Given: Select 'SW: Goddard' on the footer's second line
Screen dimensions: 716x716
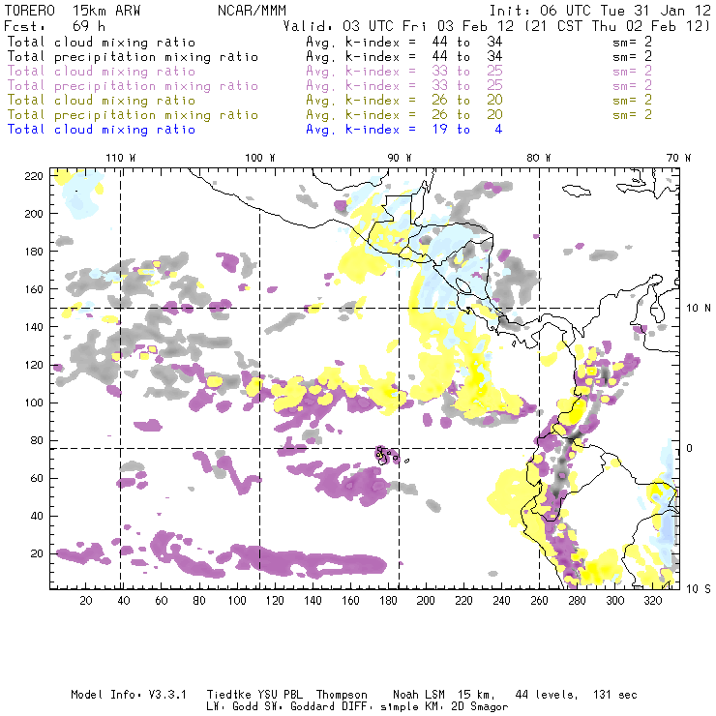Looking at the screenshot, I should [x=298, y=707].
